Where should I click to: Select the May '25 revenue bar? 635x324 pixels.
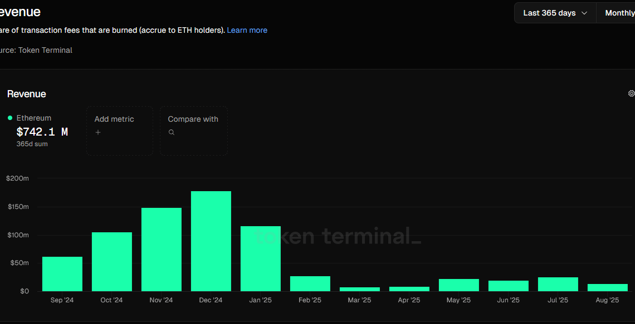point(459,285)
